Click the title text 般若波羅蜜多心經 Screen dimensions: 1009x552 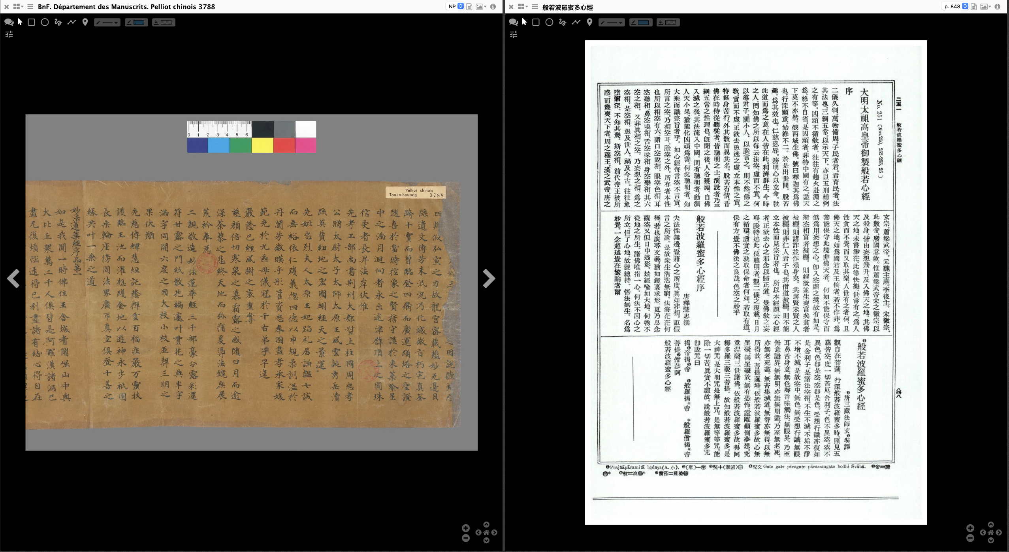(567, 7)
